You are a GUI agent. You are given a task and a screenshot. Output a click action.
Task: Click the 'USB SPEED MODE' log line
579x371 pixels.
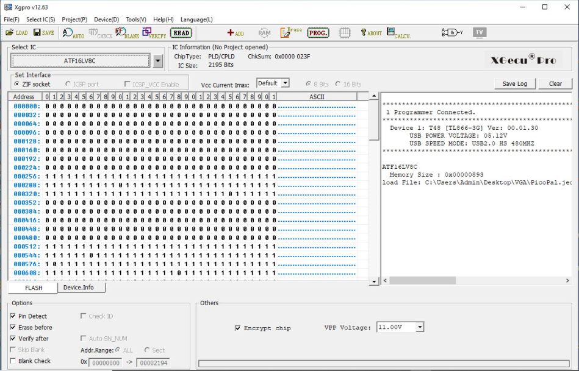click(x=472, y=143)
